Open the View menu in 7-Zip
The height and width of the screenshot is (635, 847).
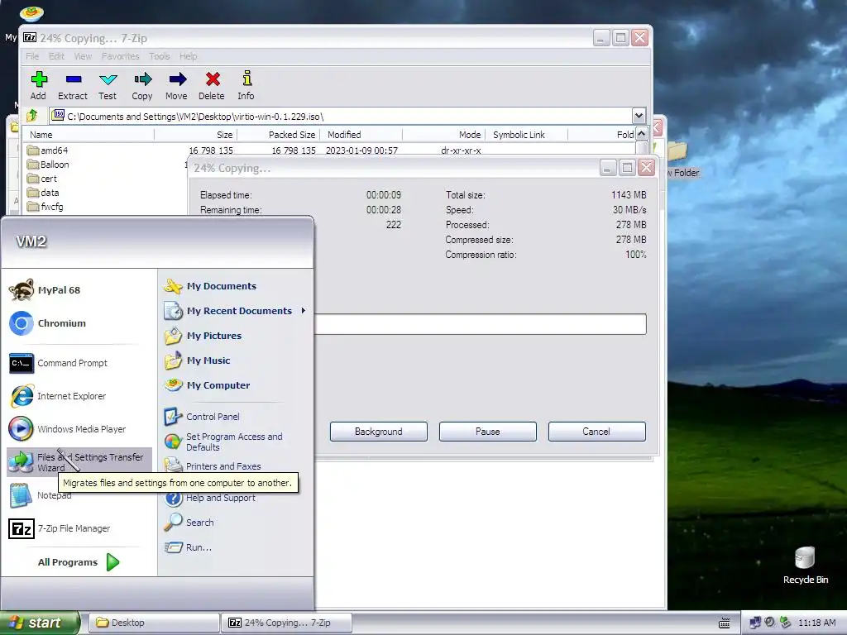83,56
